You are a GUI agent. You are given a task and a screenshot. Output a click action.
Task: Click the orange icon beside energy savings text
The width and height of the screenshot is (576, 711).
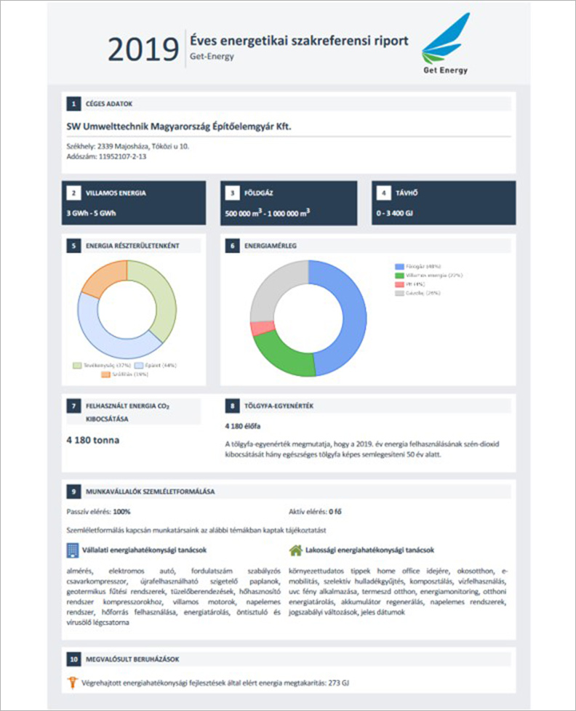72,683
